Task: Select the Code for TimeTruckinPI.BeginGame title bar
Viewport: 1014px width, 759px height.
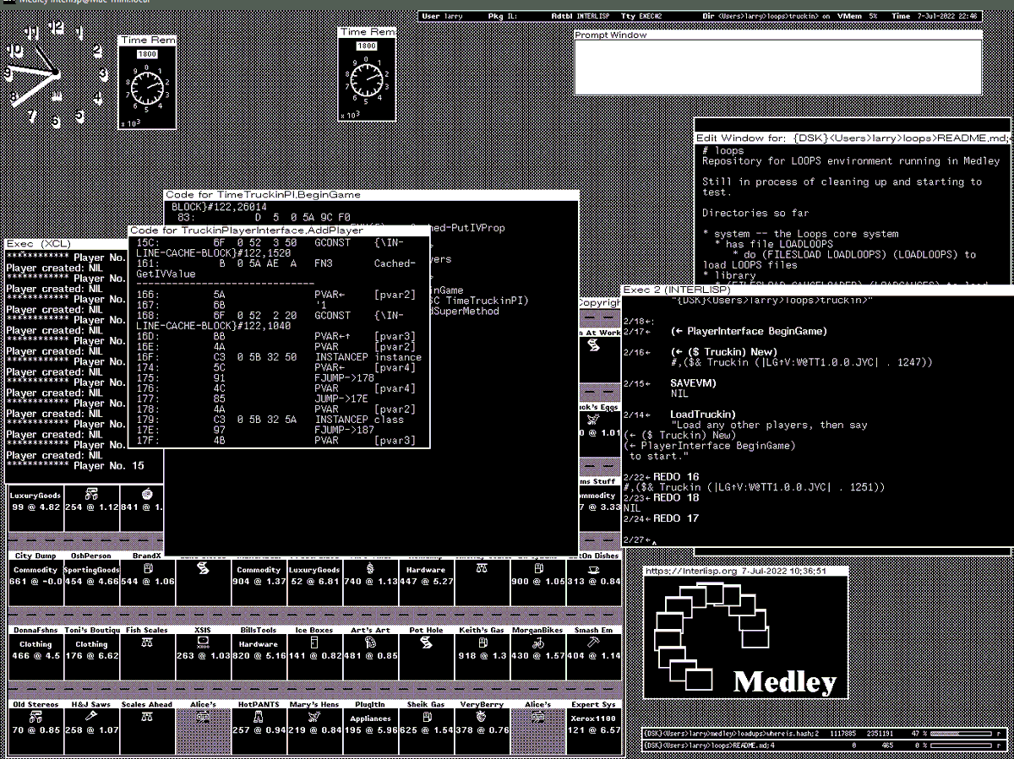Action: [x=372, y=195]
